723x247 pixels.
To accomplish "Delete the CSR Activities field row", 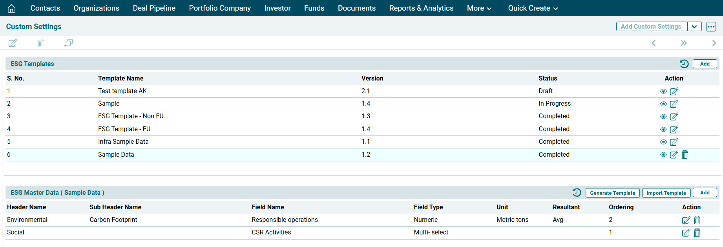I will (x=697, y=233).
